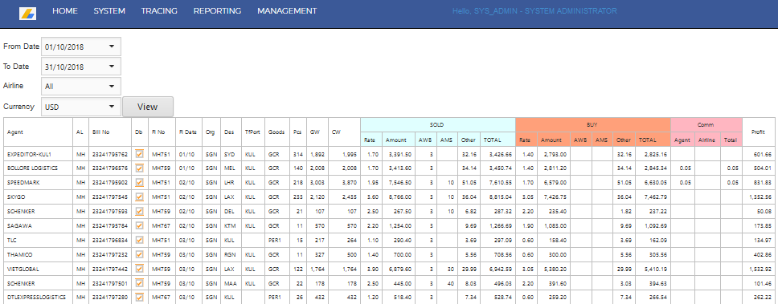Open the SYSTEM menu
This screenshot has width=778, height=304.
pos(109,11)
